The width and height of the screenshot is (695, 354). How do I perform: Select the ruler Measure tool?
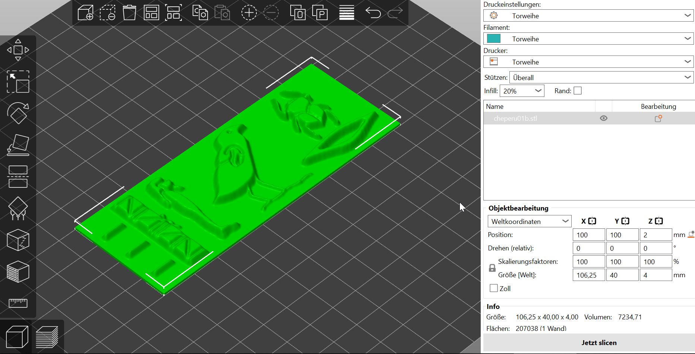click(18, 303)
